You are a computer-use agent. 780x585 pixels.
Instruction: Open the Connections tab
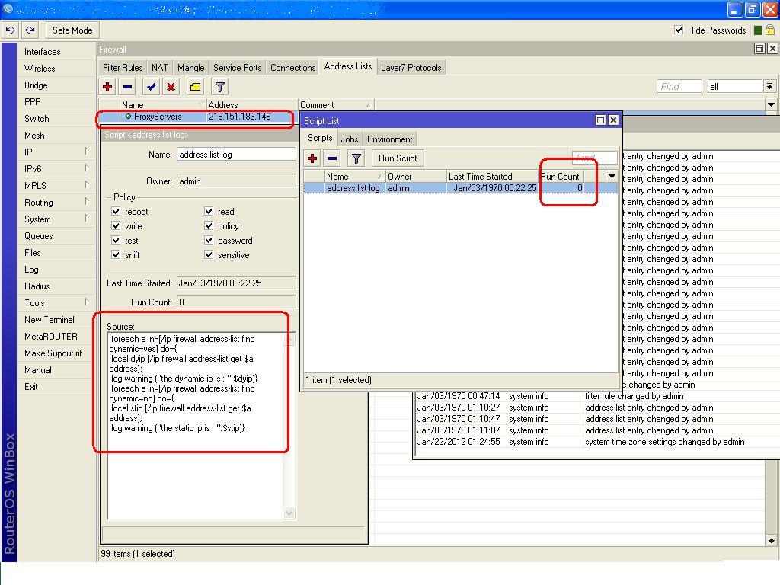293,68
